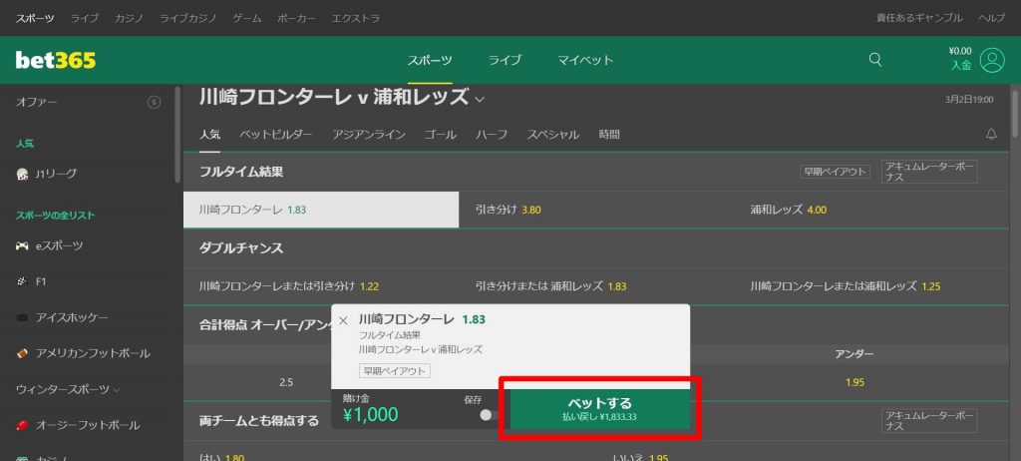This screenshot has width=1021, height=461.
Task: Select 川崎フロンターレ 1.83 full-time odds
Action: click(321, 210)
